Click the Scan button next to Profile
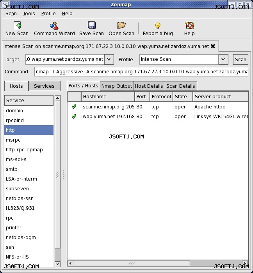 pos(241,60)
